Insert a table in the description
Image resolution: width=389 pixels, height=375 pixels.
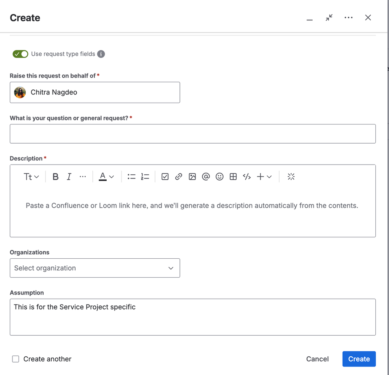(x=233, y=177)
